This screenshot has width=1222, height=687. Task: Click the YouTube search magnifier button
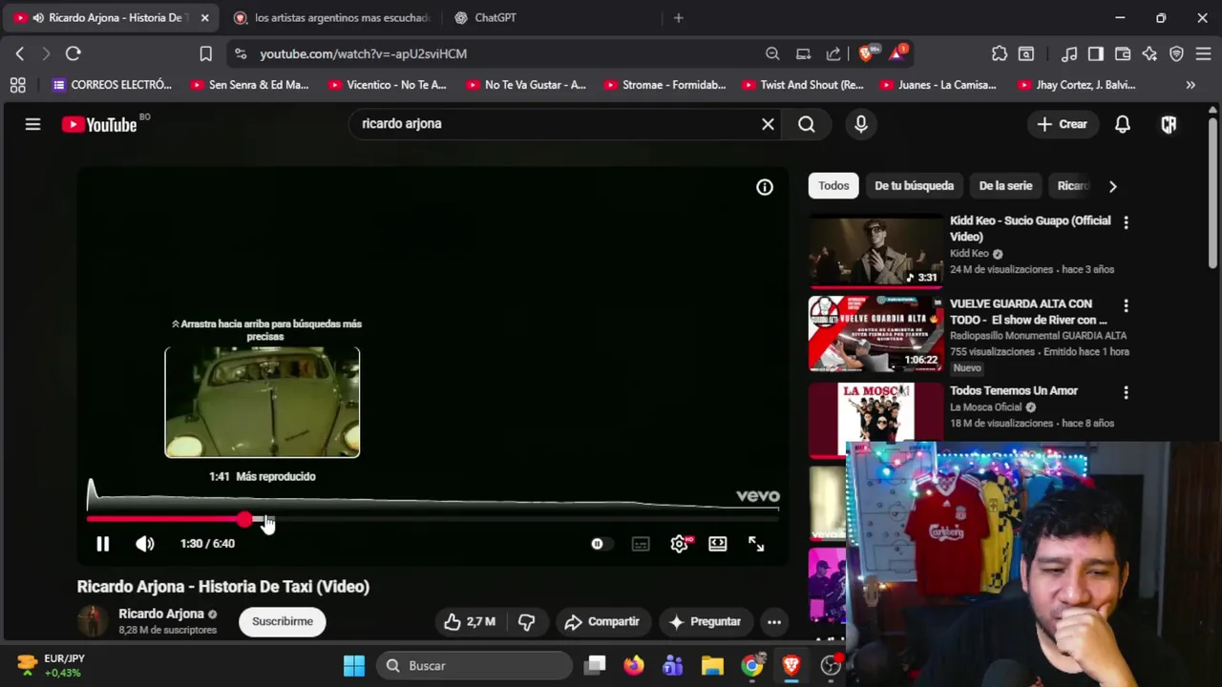point(807,124)
